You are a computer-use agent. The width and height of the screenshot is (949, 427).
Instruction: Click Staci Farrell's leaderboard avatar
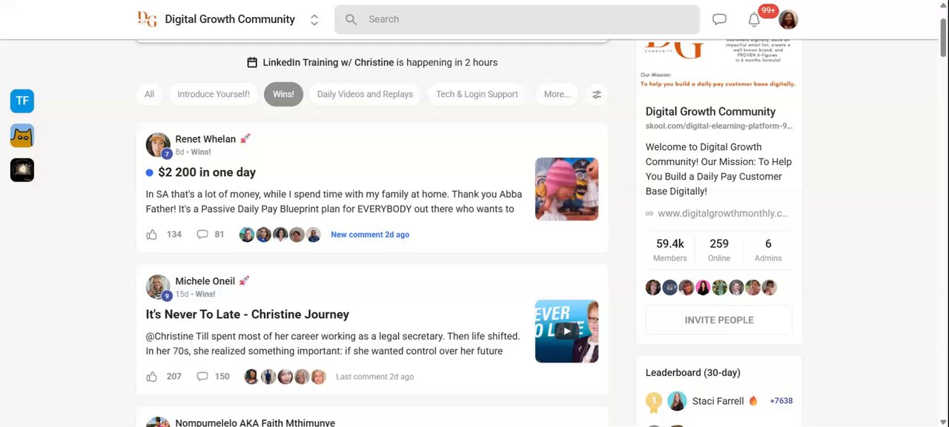[x=677, y=401]
